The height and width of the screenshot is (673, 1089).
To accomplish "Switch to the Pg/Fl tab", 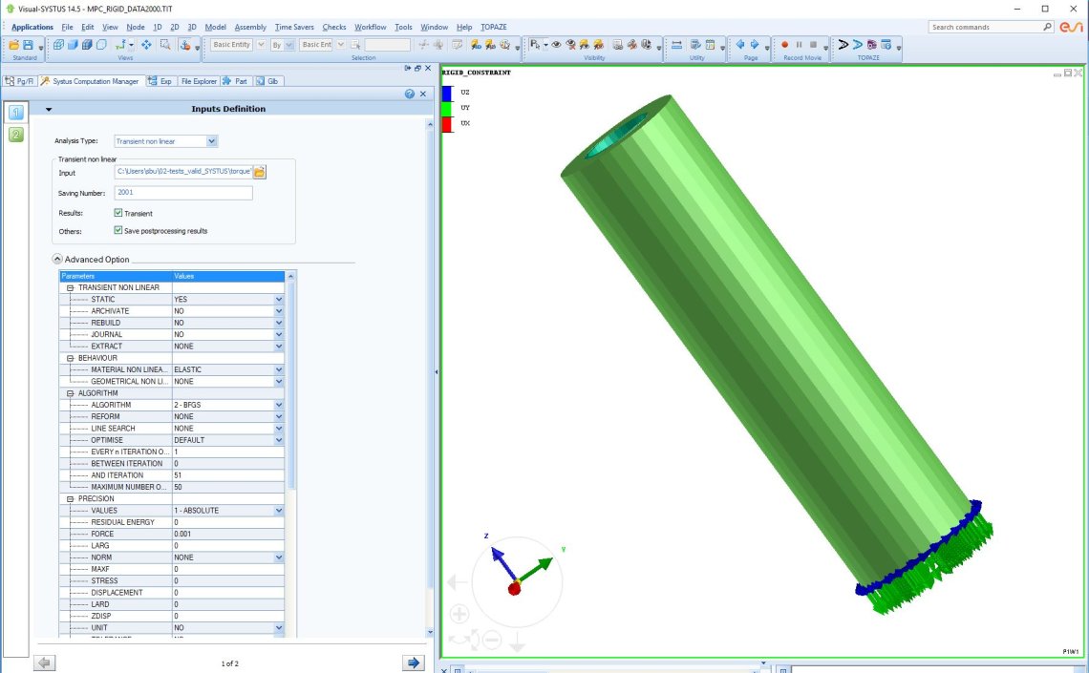I will click(19, 81).
